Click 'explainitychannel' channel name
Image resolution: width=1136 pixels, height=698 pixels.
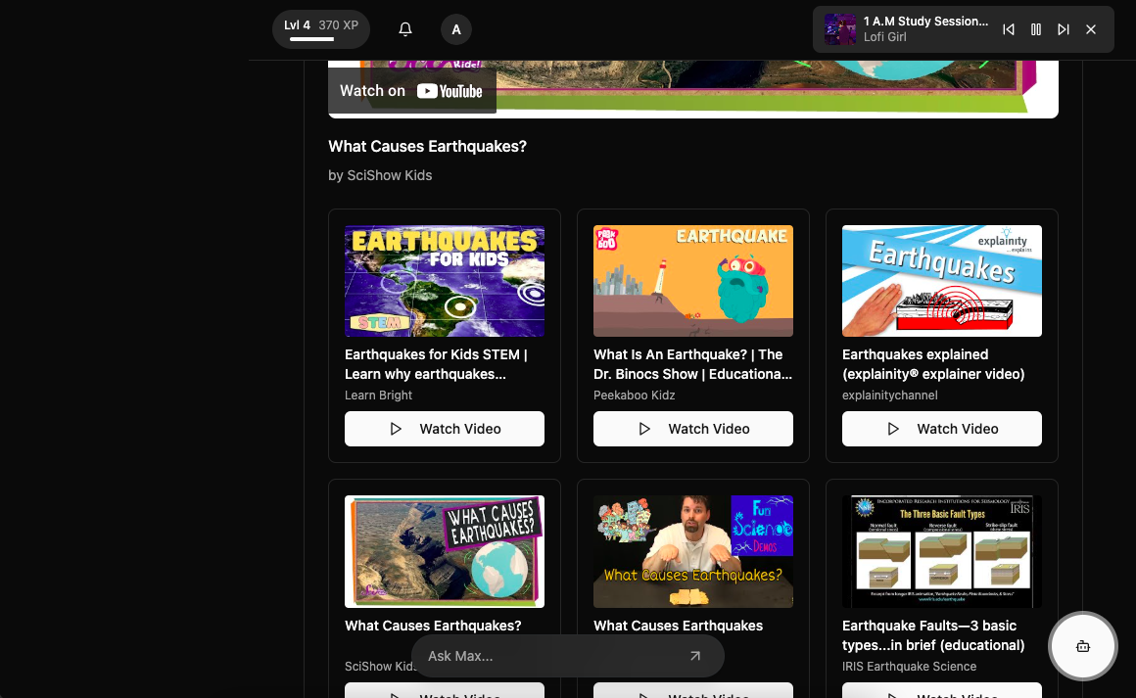tap(889, 396)
